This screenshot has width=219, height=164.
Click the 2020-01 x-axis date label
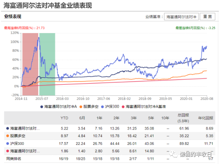(186, 99)
